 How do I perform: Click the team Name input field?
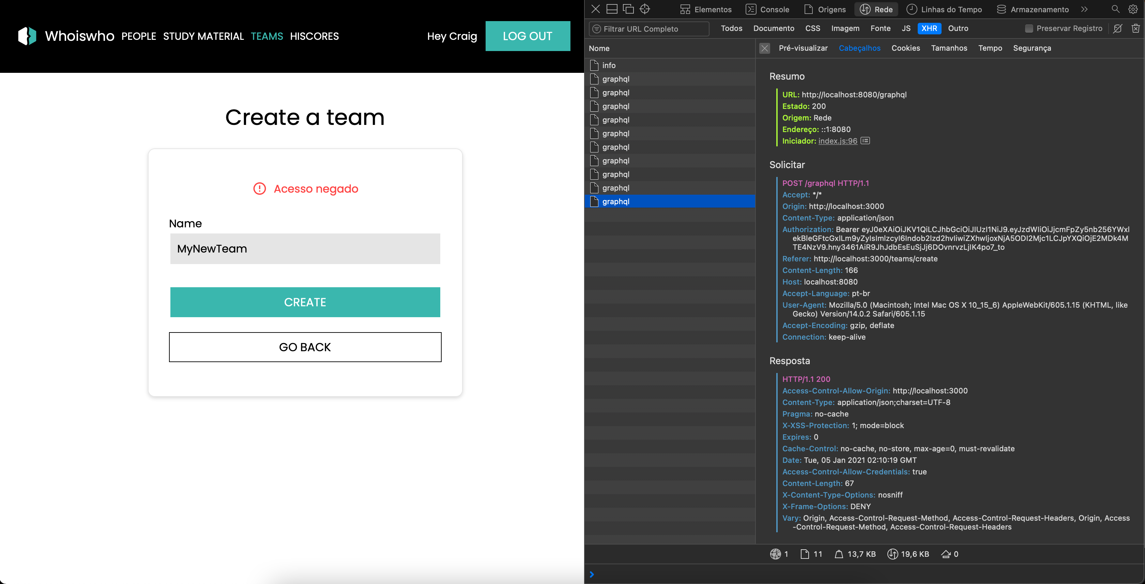tap(305, 248)
